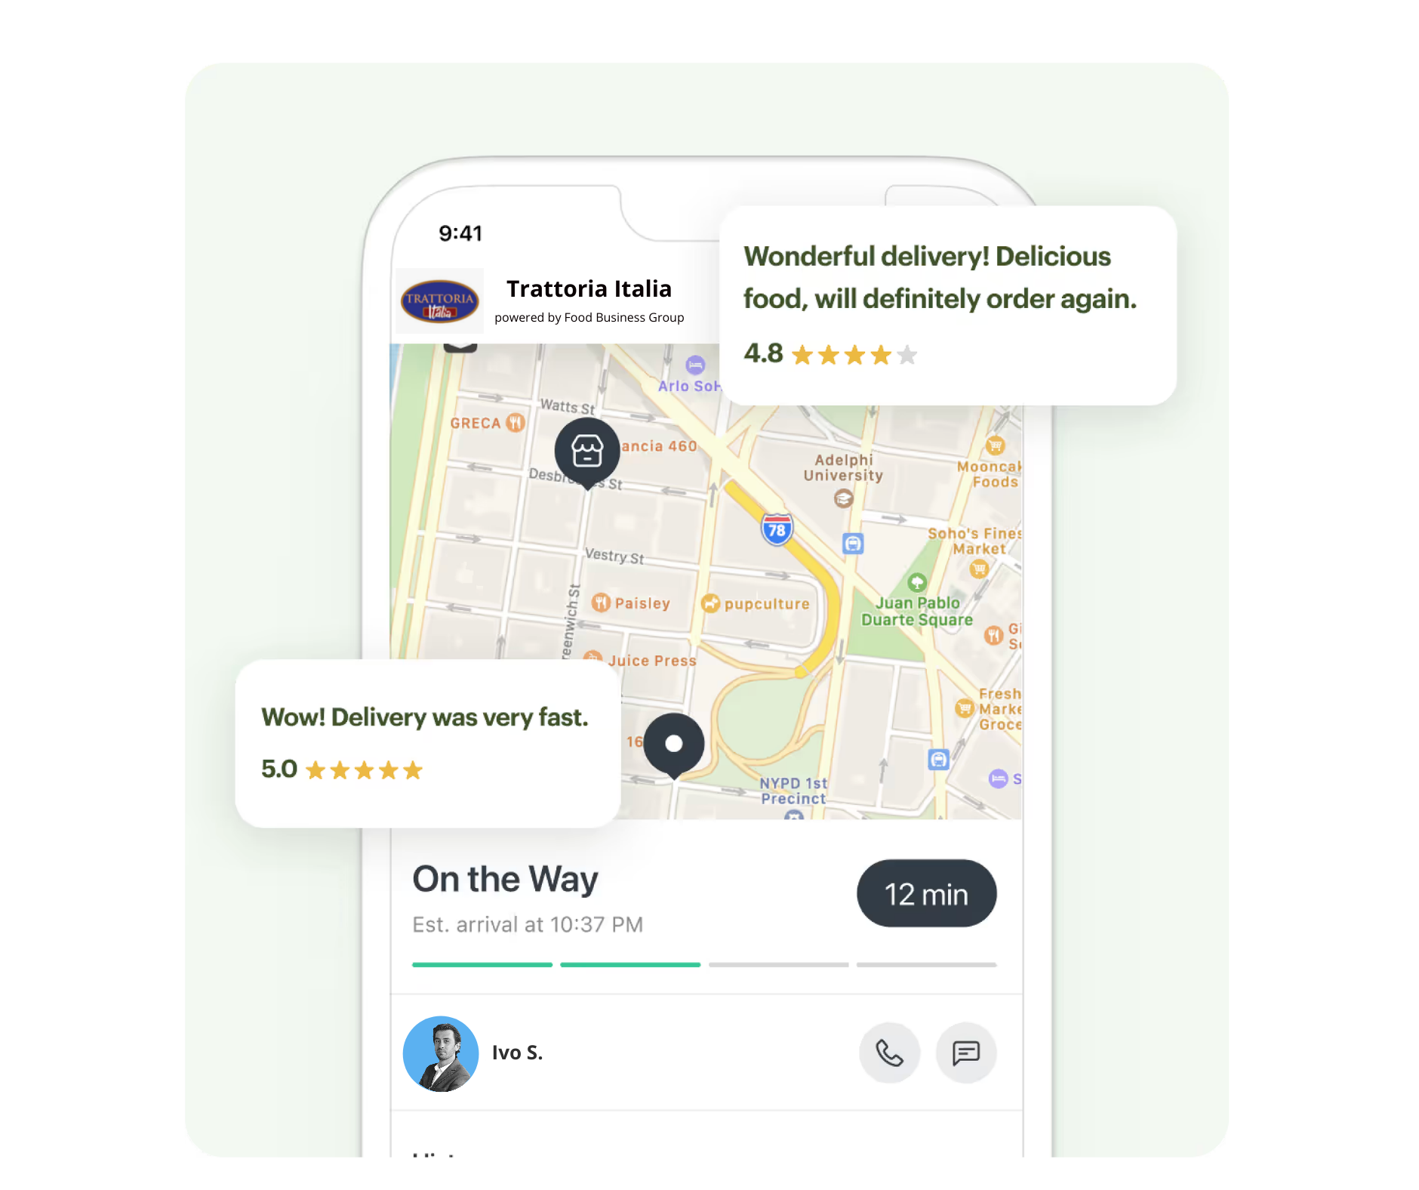Open Trattoria Italia logo
The image size is (1419, 1190).
tap(440, 301)
